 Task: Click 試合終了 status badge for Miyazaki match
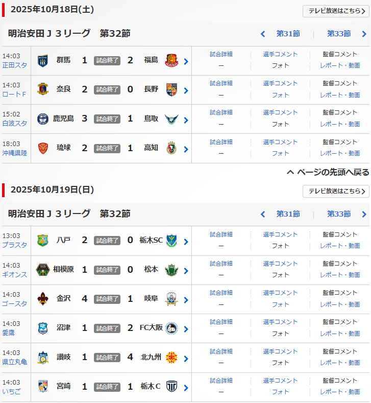[x=107, y=387]
